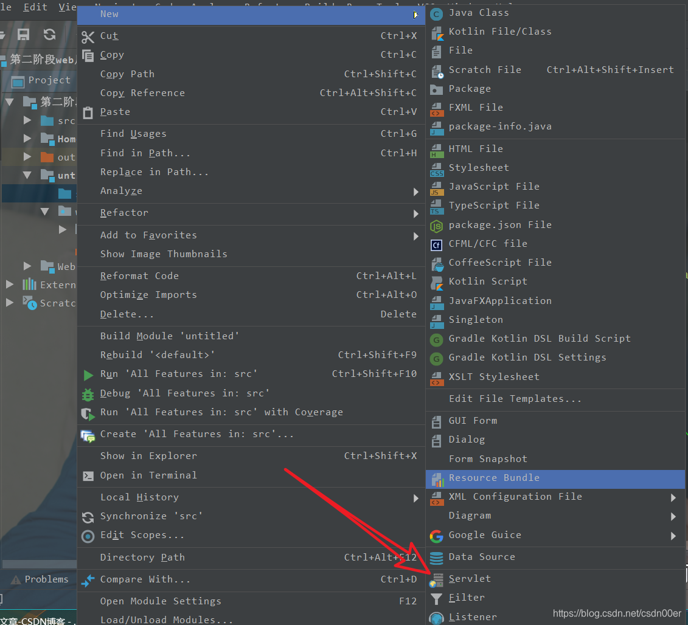This screenshot has height=625, width=688.
Task: Choose Edit Scopes... menu entry
Action: (x=251, y=535)
